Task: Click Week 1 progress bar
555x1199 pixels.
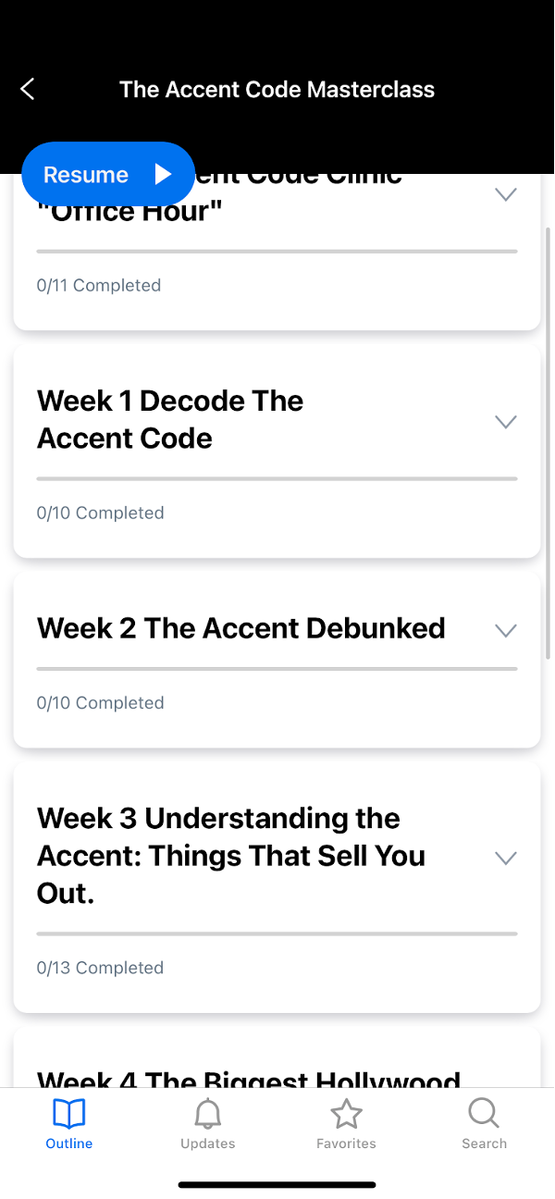Action: pos(277,478)
